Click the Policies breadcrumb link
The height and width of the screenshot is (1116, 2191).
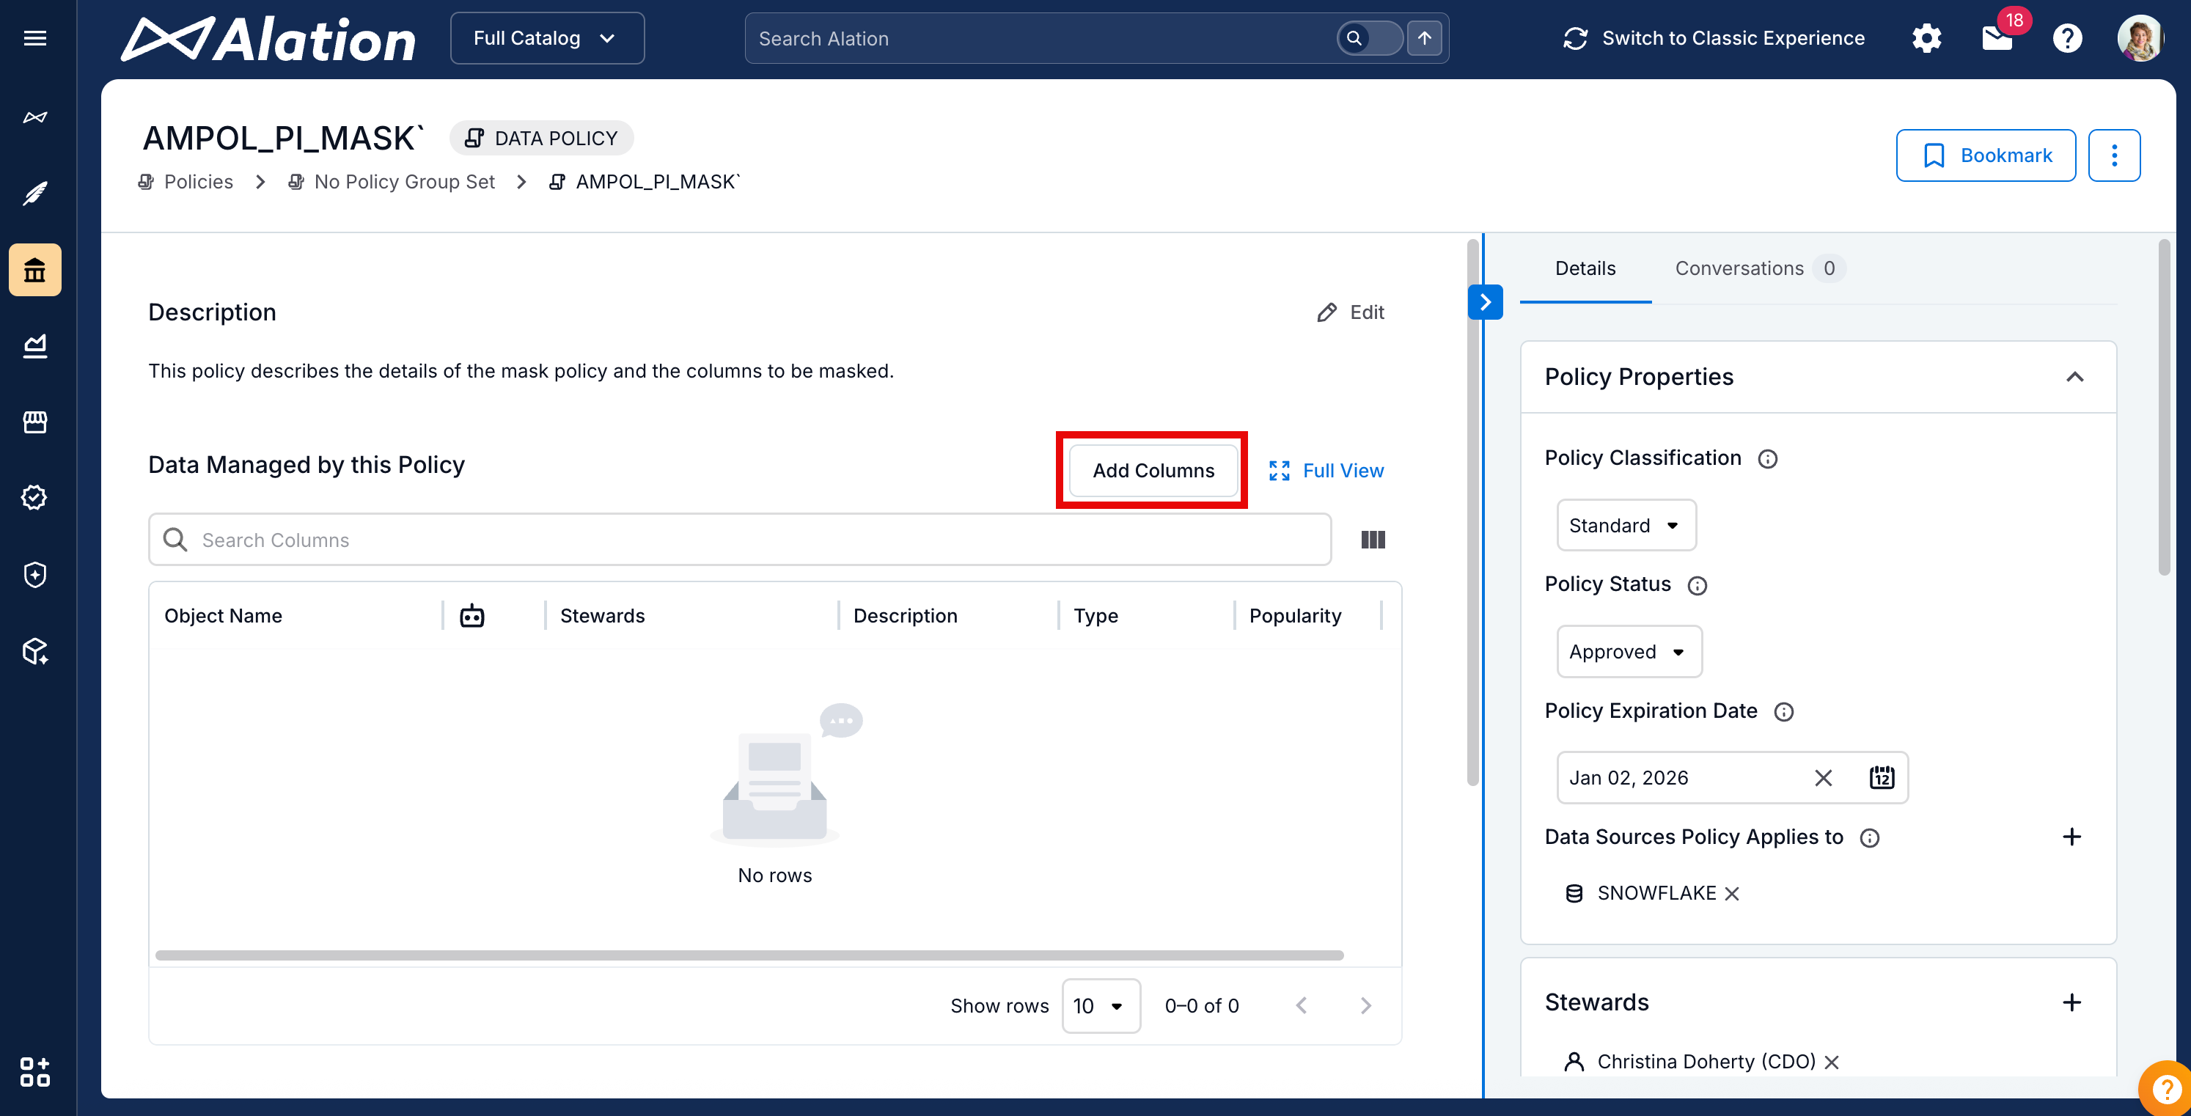tap(198, 182)
